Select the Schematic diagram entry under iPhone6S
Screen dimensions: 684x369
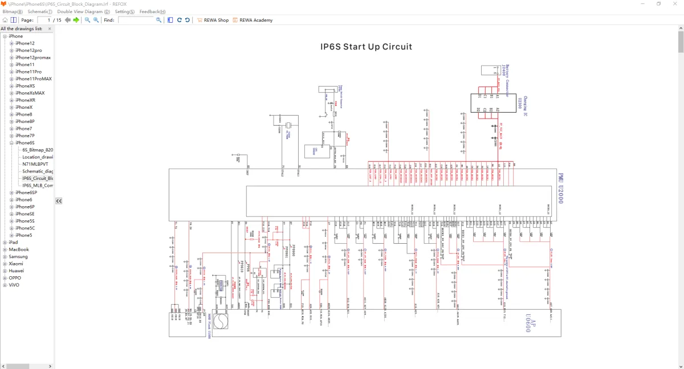38,171
